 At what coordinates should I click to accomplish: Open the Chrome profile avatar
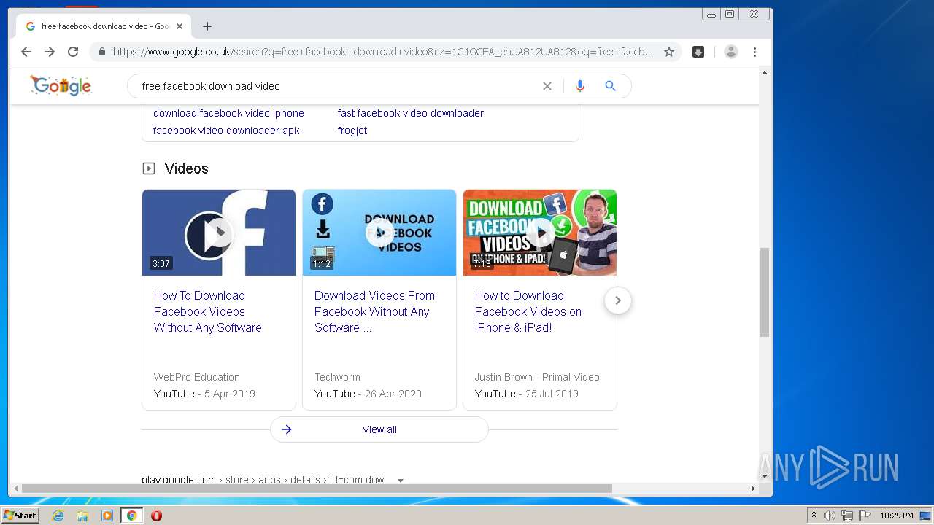(x=731, y=52)
